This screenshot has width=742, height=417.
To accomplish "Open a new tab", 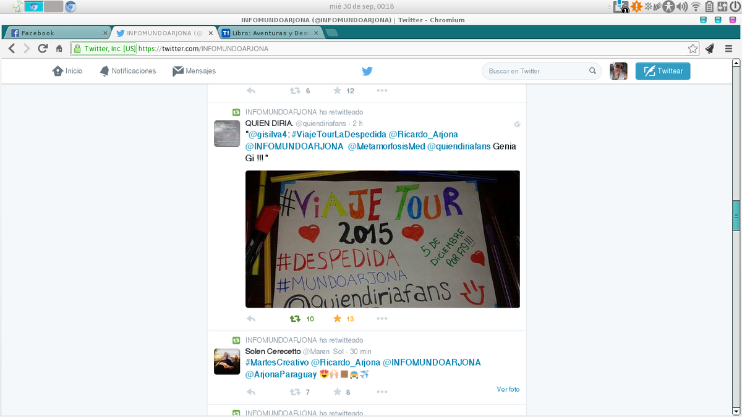I will click(331, 33).
